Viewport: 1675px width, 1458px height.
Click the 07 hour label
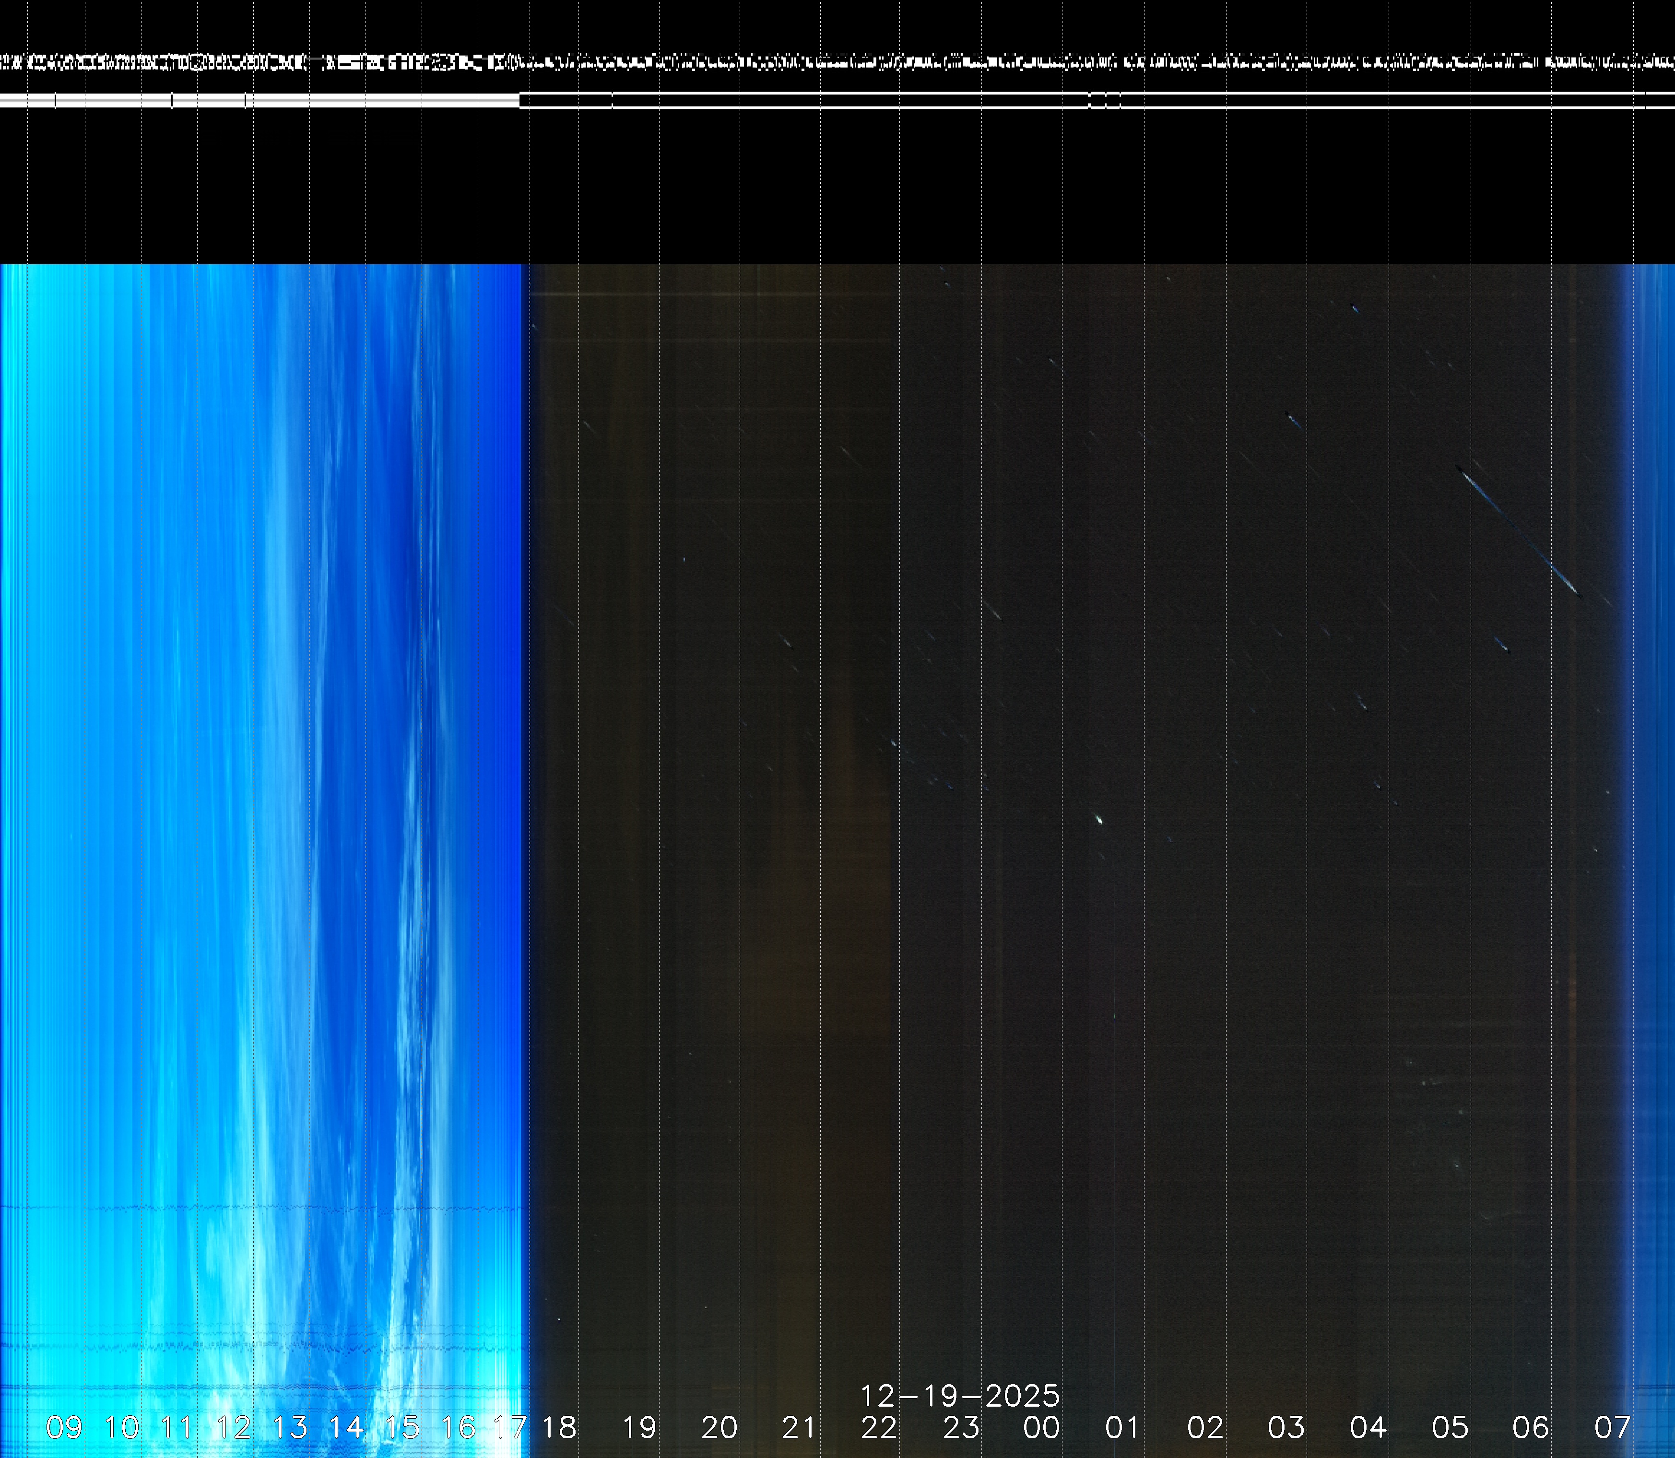click(x=1612, y=1427)
